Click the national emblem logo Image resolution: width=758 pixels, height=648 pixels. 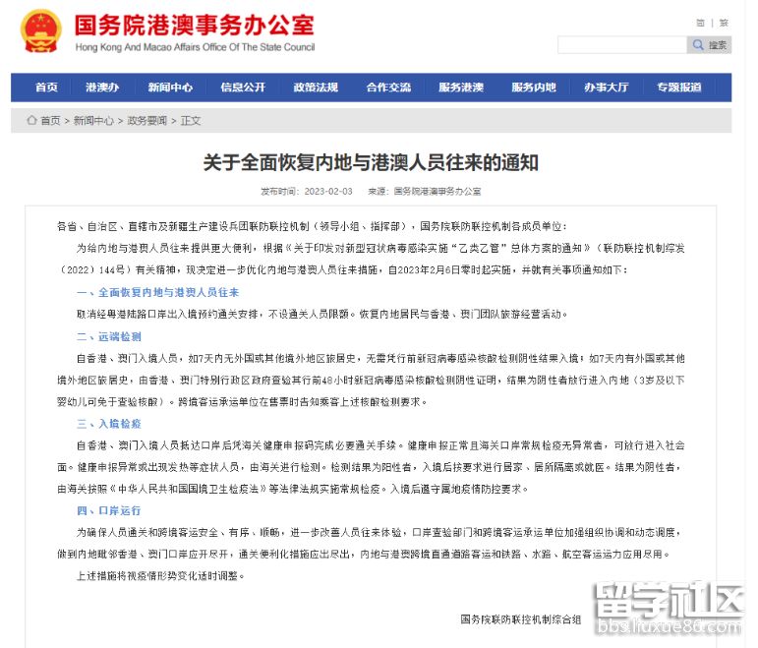click(40, 32)
